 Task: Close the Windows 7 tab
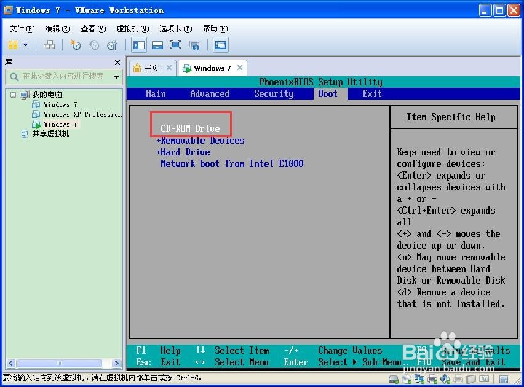click(x=240, y=68)
